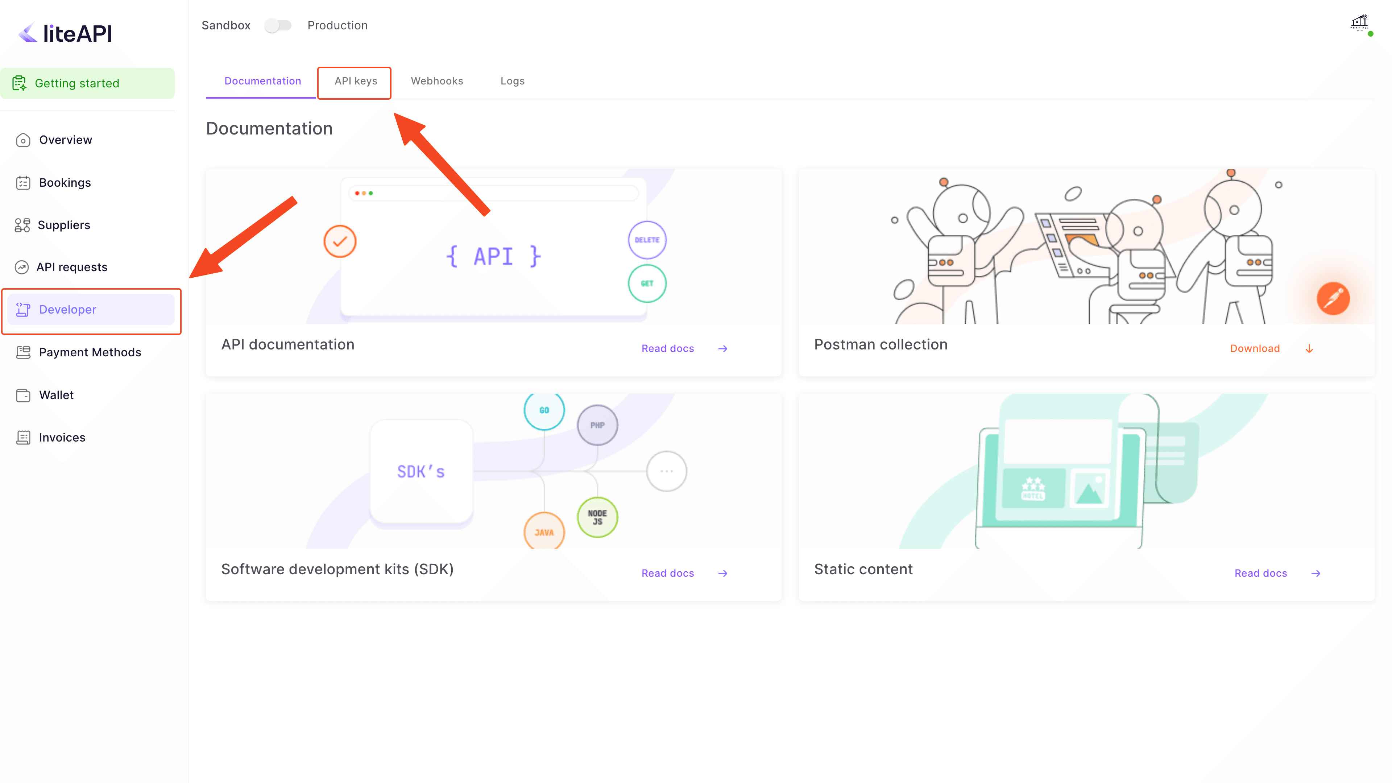This screenshot has height=783, width=1392.
Task: Open API requests chart icon
Action: [22, 268]
